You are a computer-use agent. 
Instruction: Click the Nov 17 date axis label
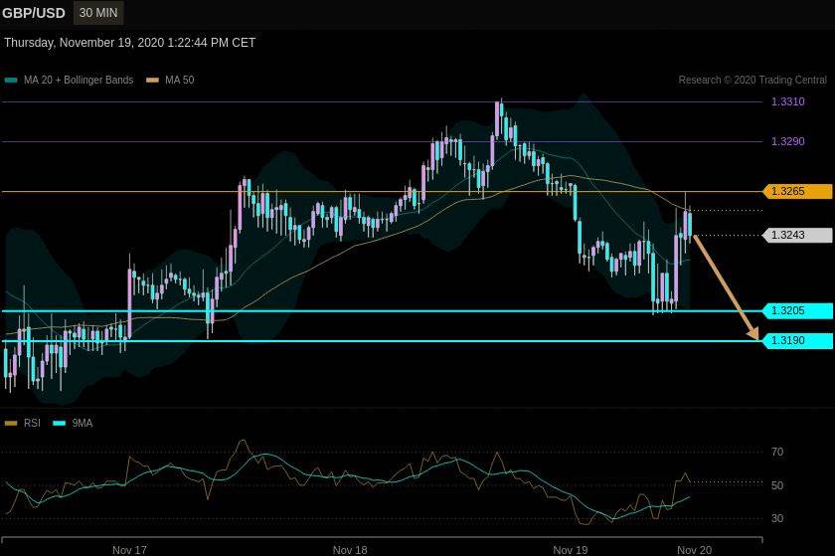pos(129,550)
